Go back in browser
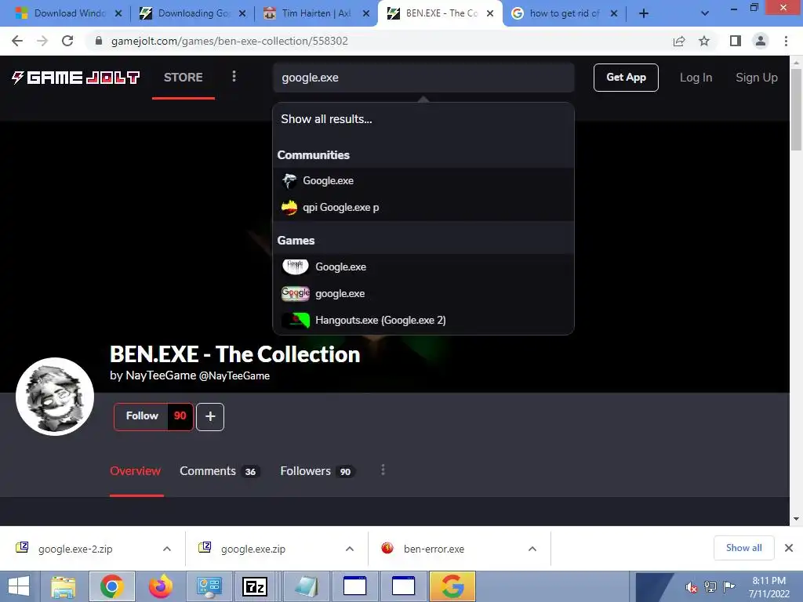The height and width of the screenshot is (602, 803). [x=17, y=41]
